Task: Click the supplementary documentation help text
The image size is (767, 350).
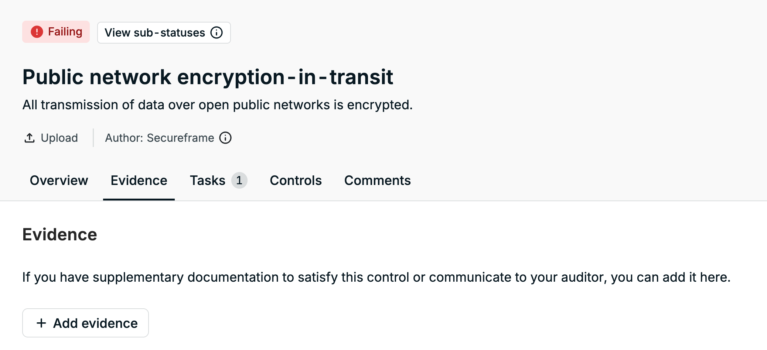Action: [376, 277]
